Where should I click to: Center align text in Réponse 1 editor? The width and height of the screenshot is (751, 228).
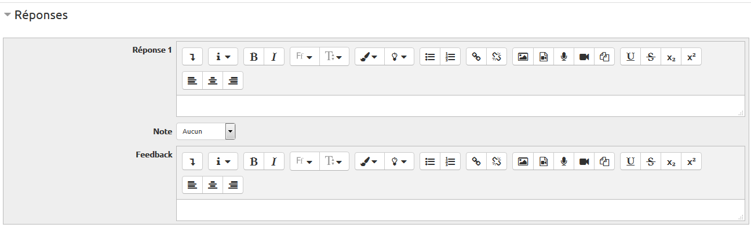click(213, 80)
